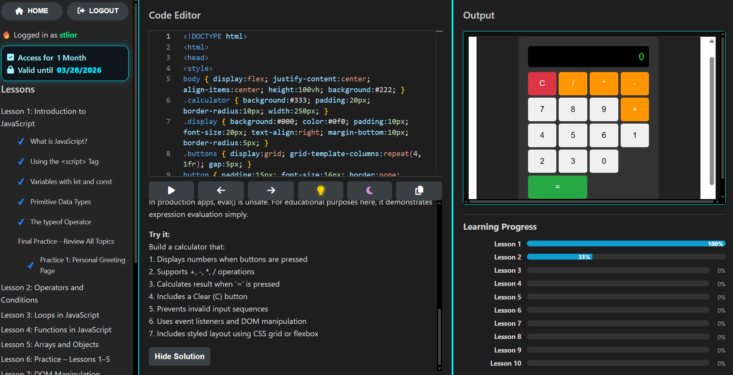Expand Lesson 2: Operators and Conditions

point(42,293)
